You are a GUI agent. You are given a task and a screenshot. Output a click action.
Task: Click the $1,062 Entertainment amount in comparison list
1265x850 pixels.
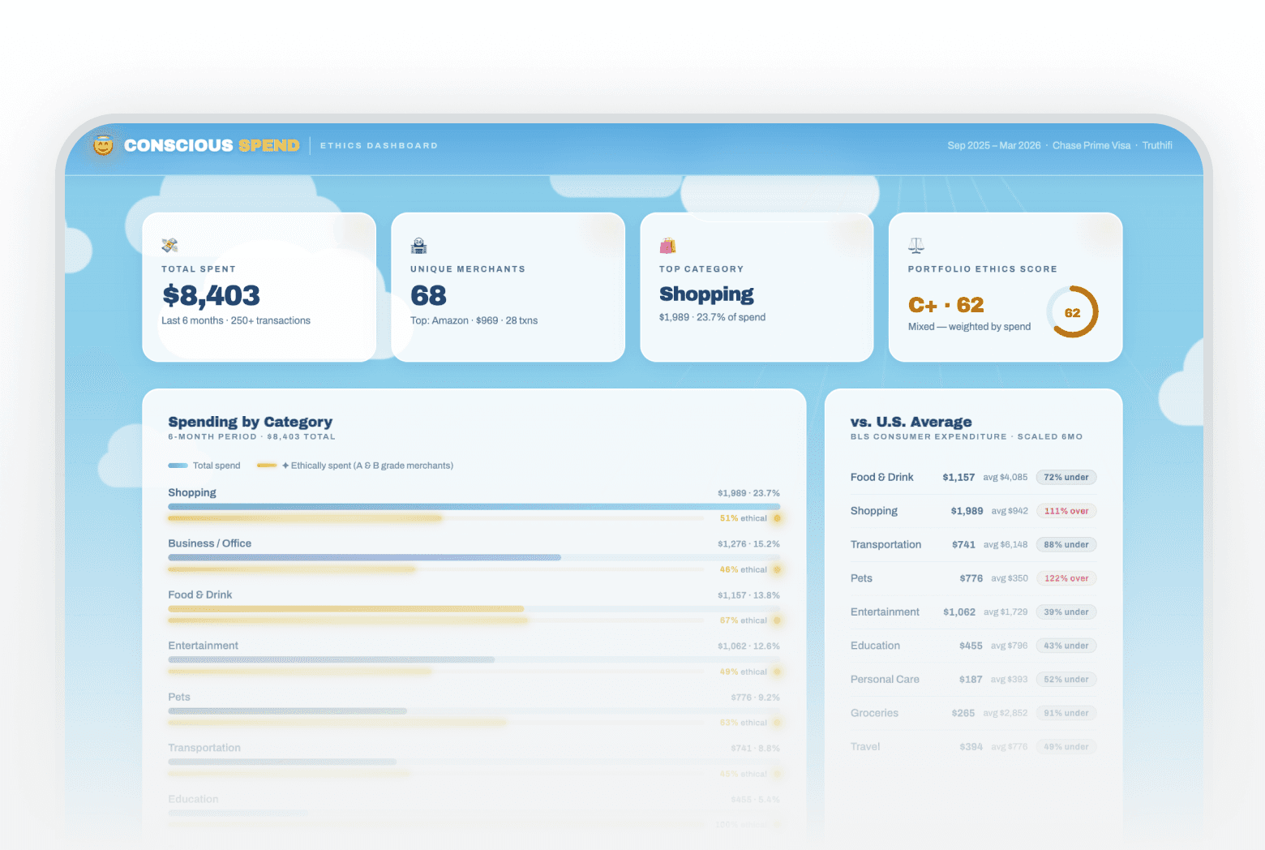point(959,612)
